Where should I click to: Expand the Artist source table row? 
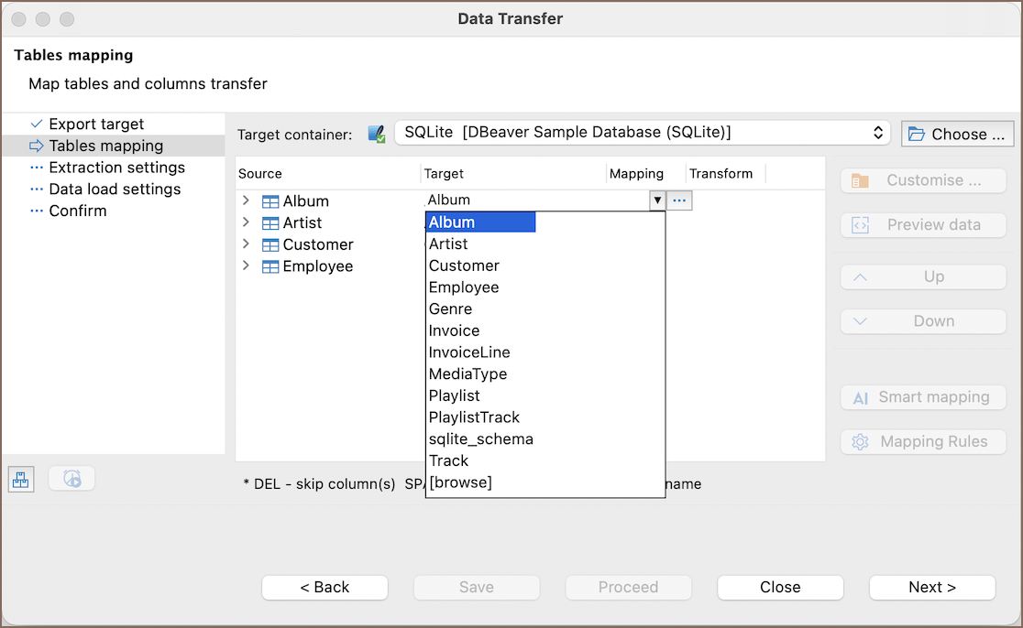[x=246, y=222]
